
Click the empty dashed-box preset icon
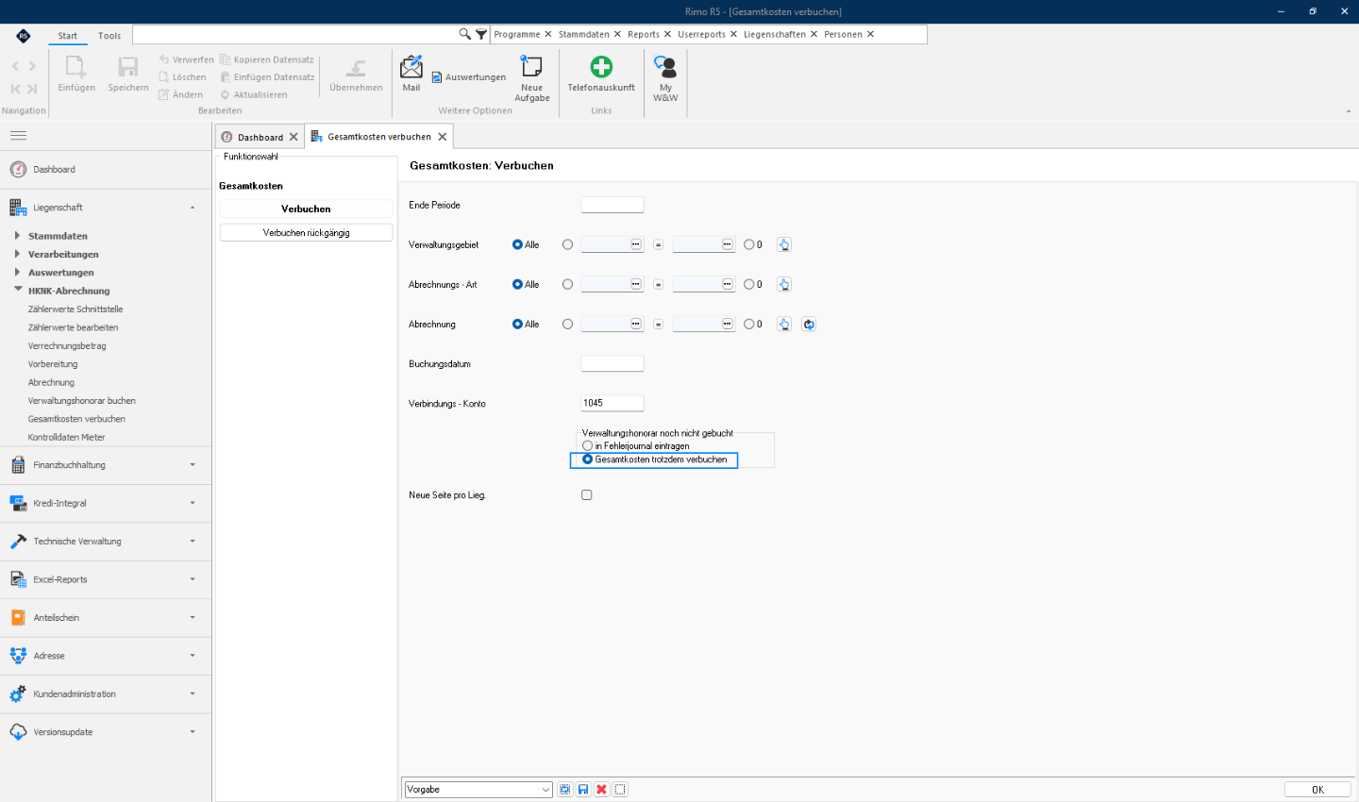tap(620, 790)
